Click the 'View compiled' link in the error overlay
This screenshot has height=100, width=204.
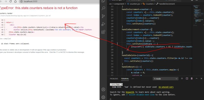(x=5, y=39)
